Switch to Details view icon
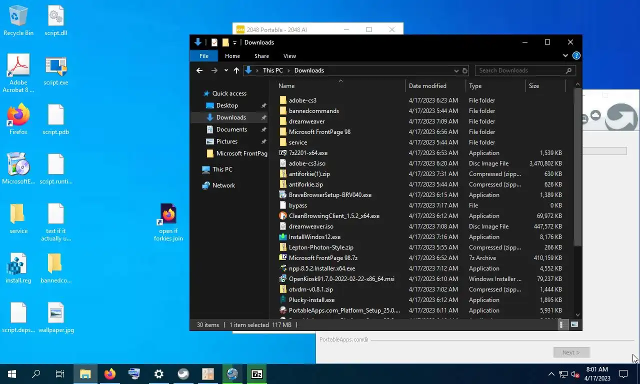 point(561,325)
